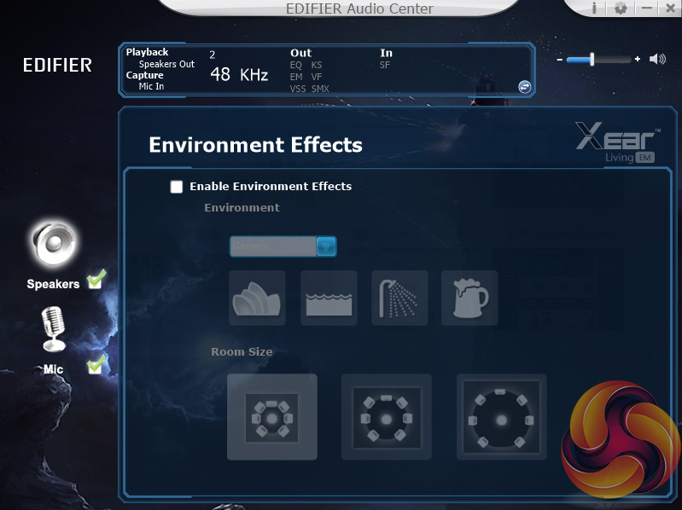Click the volume slider handle
This screenshot has width=682, height=510.
point(592,59)
